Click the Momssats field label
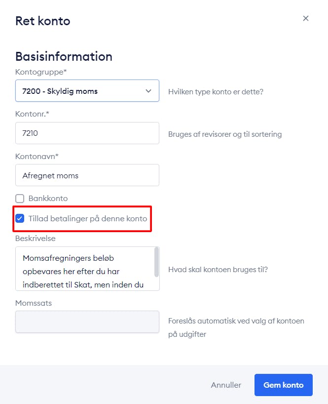Image resolution: width=328 pixels, height=404 pixels. pyautogui.click(x=34, y=303)
